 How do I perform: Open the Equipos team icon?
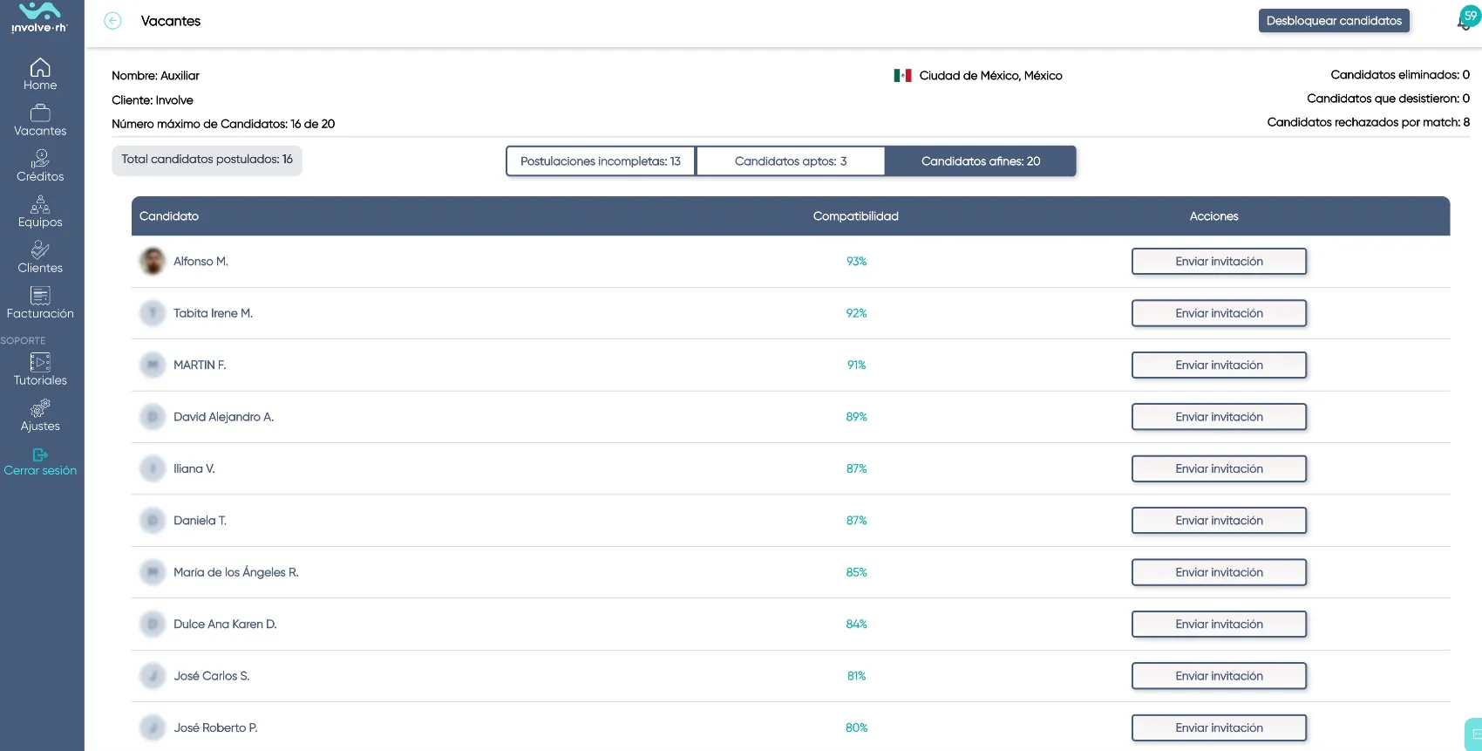click(40, 204)
